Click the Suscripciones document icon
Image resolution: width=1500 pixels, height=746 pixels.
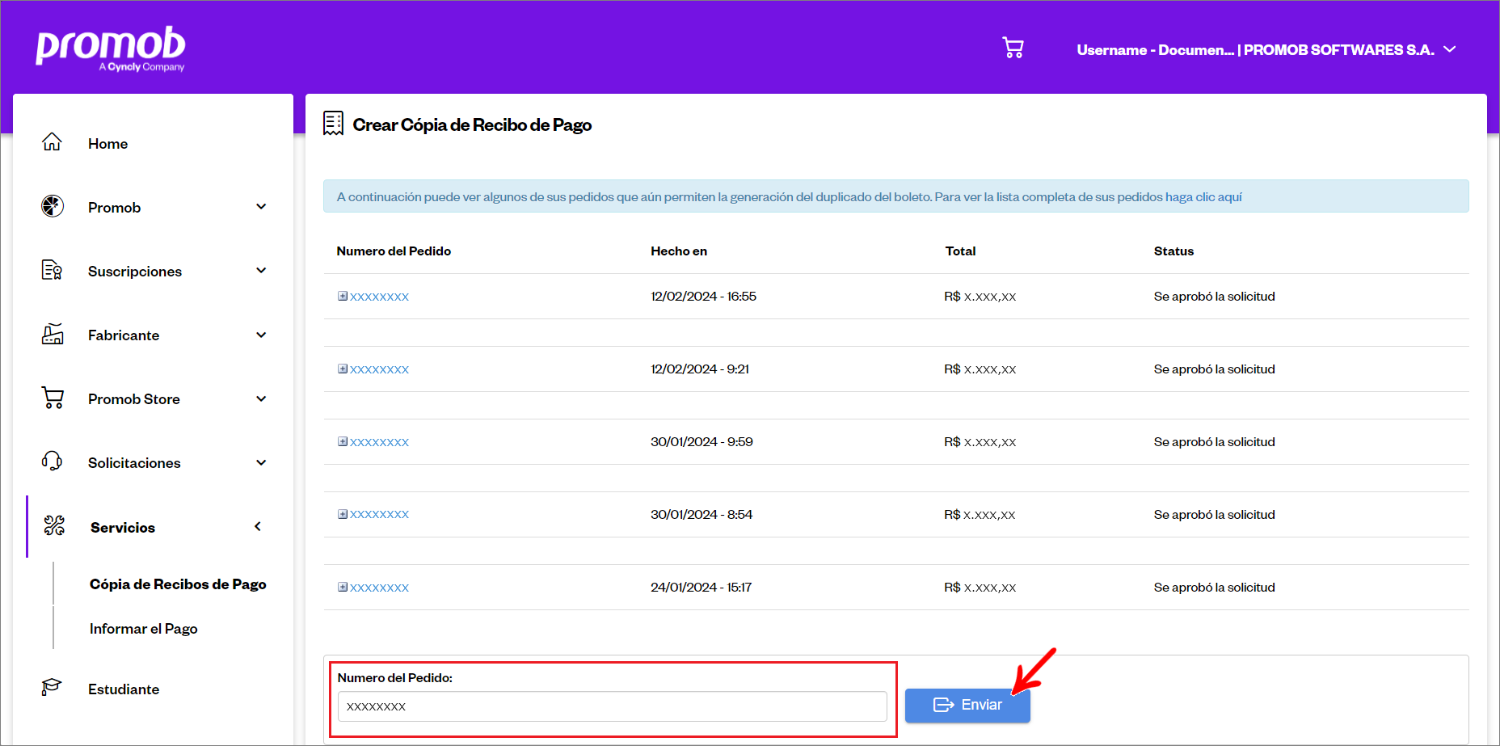52,270
